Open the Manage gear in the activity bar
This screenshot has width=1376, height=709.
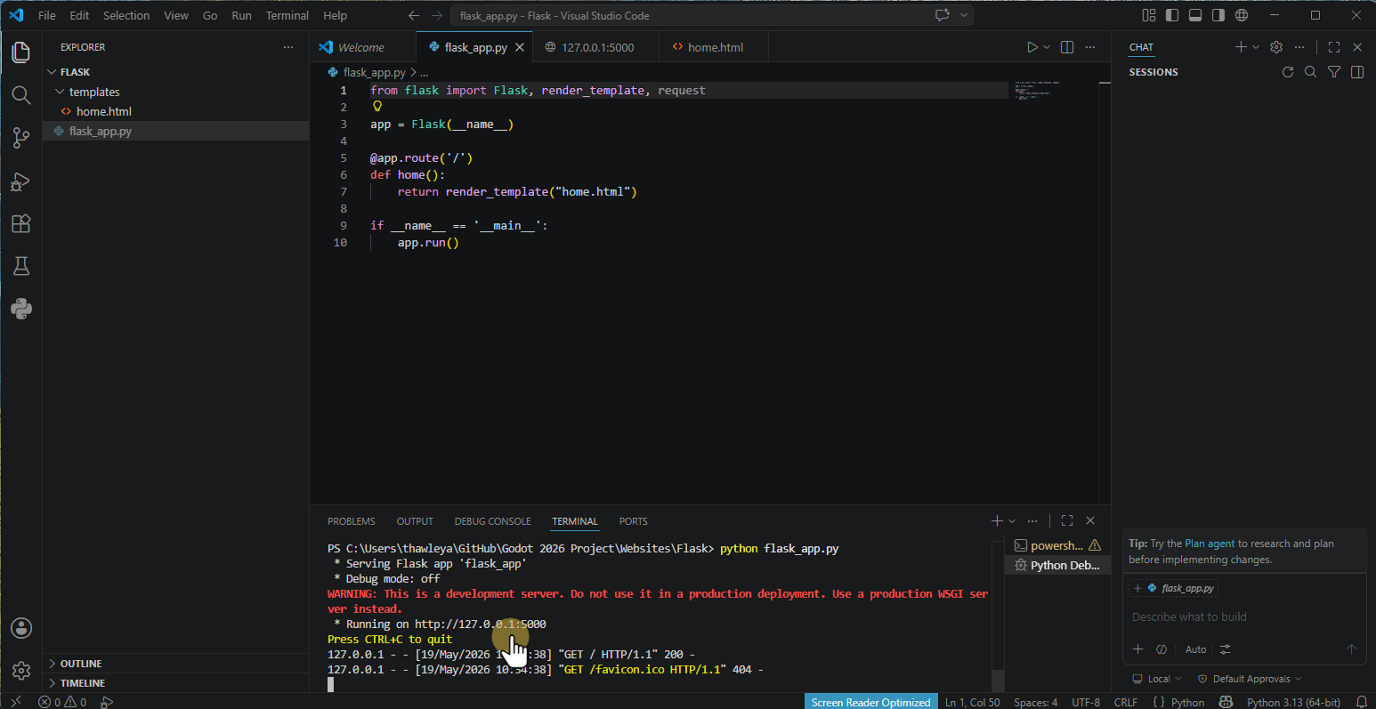pyautogui.click(x=21, y=670)
